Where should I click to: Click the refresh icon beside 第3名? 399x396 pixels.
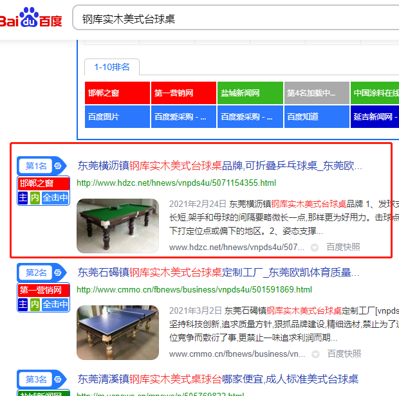tap(58, 379)
